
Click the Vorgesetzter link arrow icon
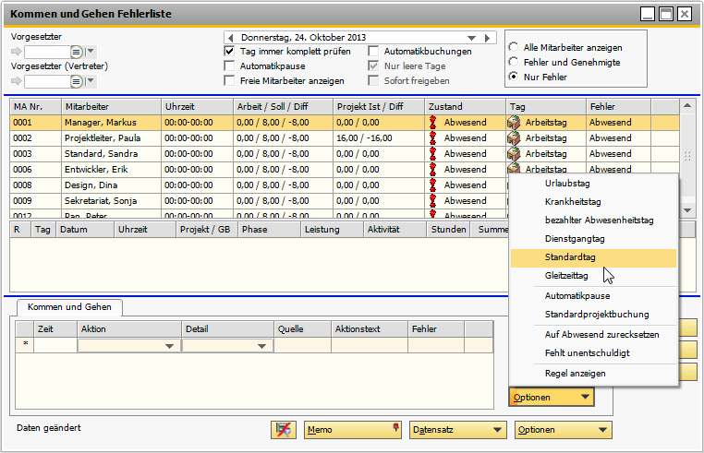(17, 52)
